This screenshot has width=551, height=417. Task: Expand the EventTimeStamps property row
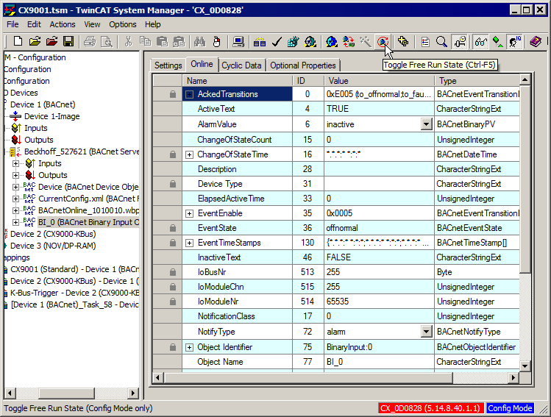tap(189, 243)
